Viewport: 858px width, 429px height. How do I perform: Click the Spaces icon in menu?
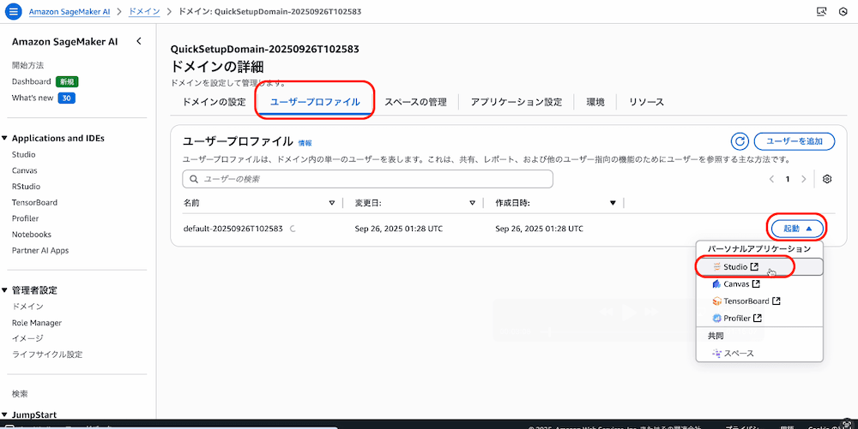[716, 353]
